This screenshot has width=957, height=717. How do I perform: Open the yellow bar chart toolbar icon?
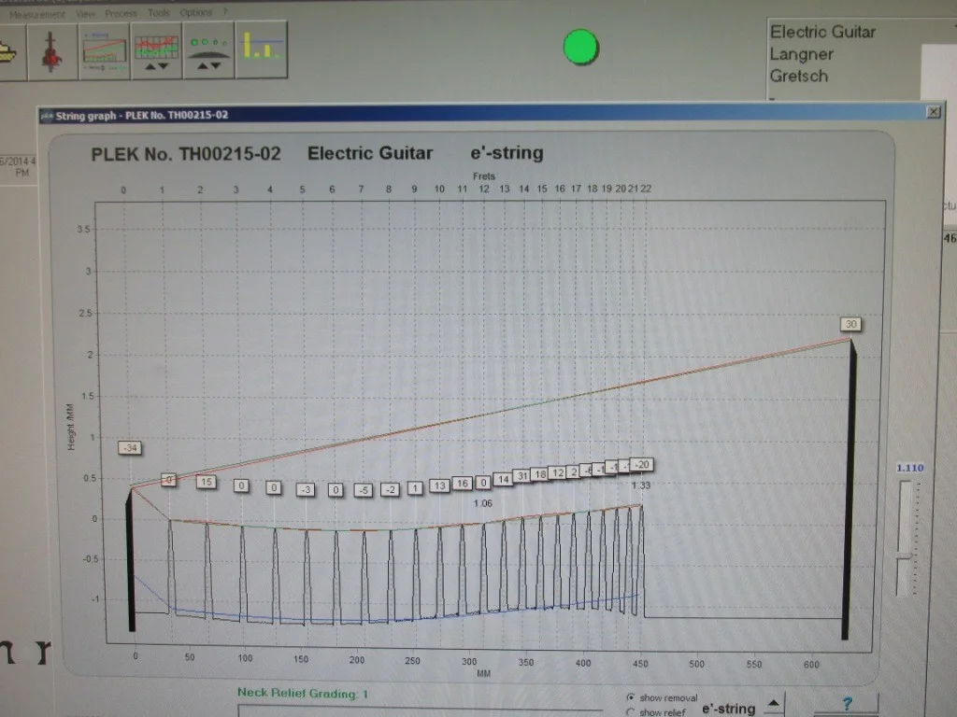(x=261, y=51)
